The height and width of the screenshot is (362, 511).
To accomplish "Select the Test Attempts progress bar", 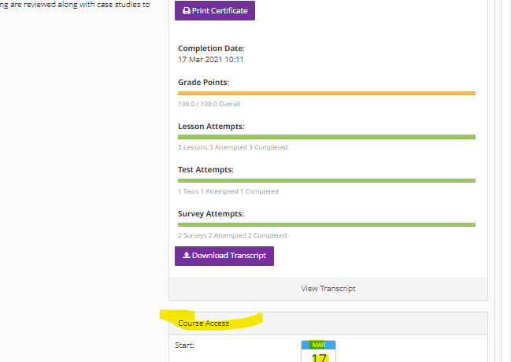I will point(327,180).
